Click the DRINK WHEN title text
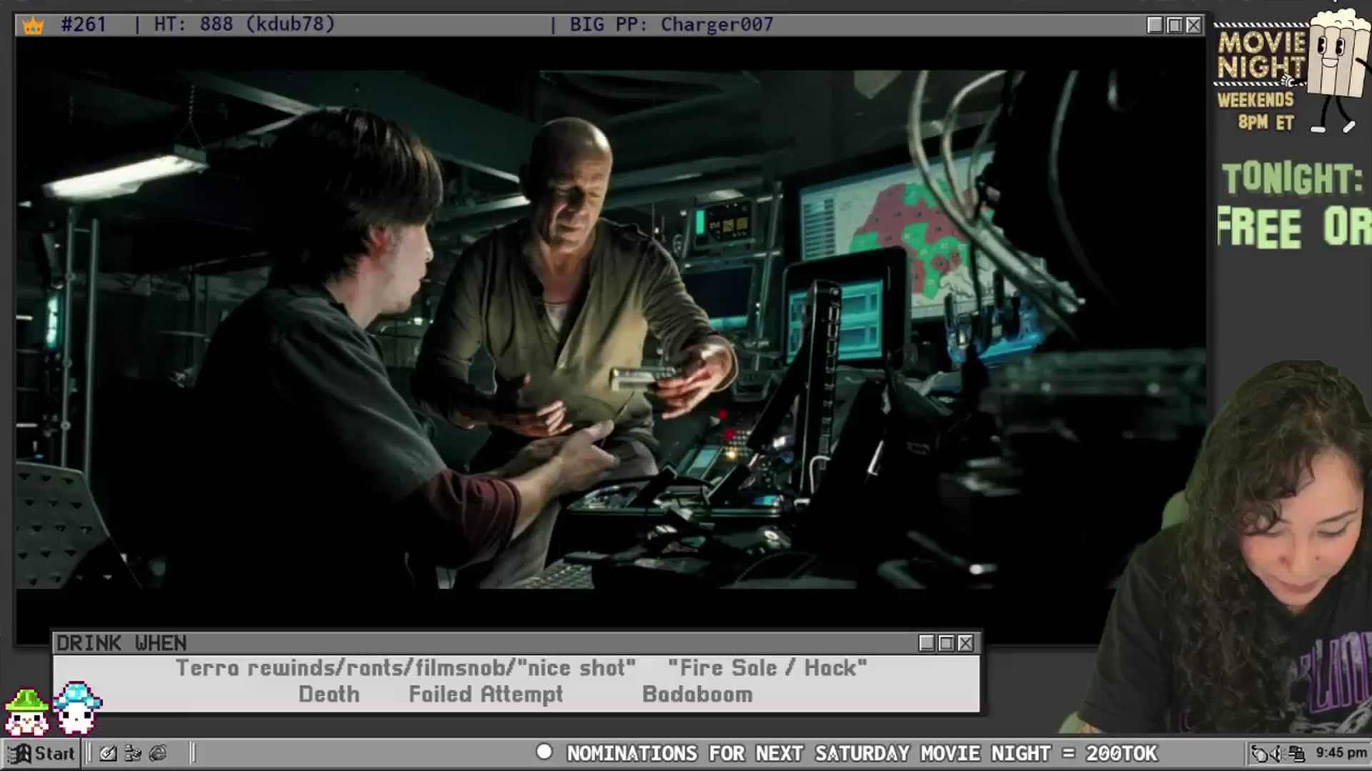Screen dimensions: 1372x771 121,643
